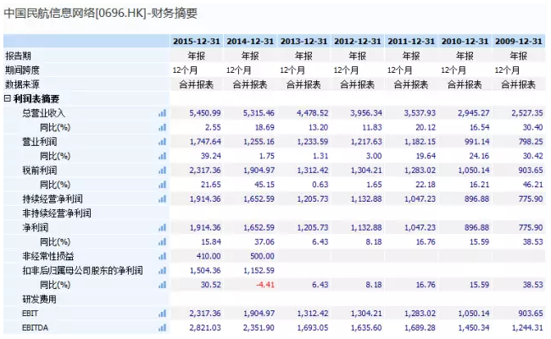Open chart icon for 税前利润 row

point(162,170)
